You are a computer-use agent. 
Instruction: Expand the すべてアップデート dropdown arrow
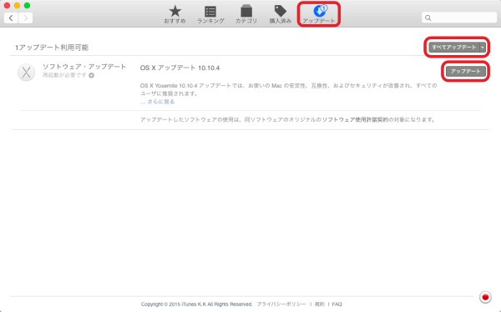[x=483, y=48]
